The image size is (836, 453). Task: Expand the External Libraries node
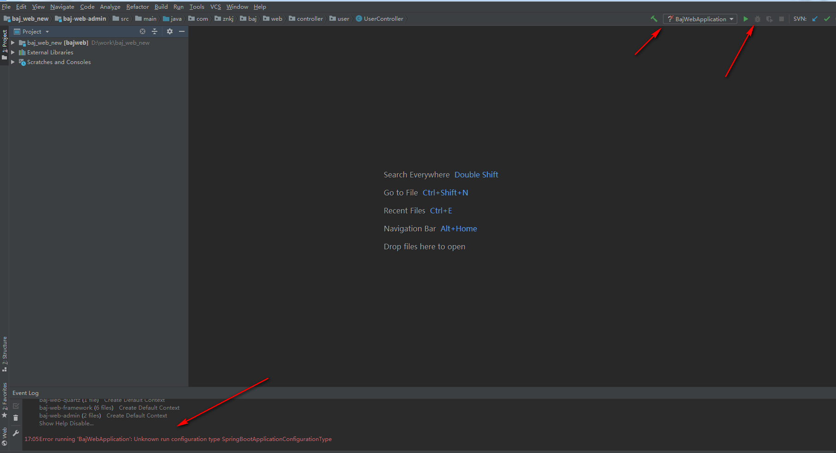tap(12, 52)
